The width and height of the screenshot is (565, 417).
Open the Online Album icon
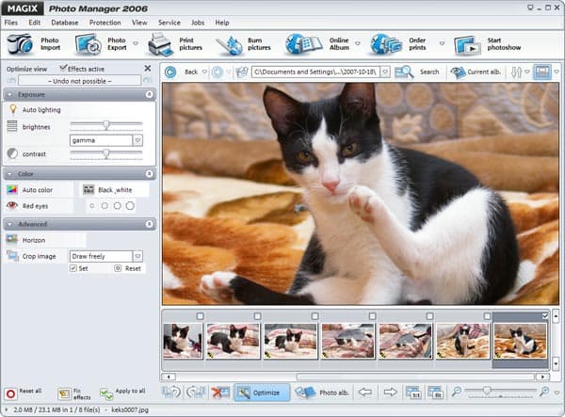coord(304,44)
